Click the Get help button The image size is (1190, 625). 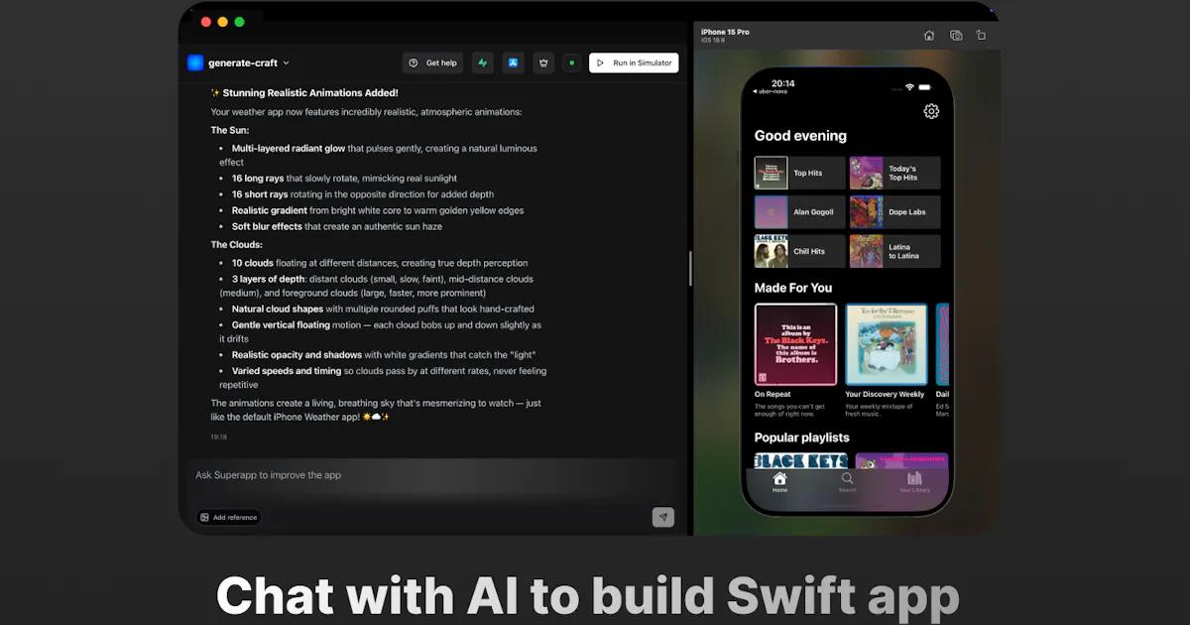click(432, 62)
